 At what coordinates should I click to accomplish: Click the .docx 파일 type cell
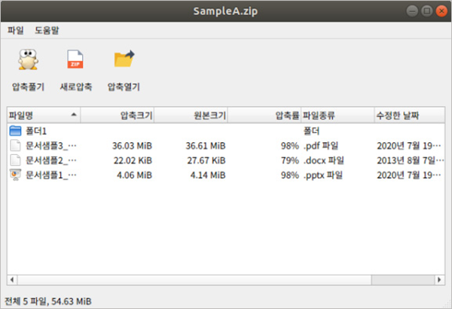click(x=323, y=161)
